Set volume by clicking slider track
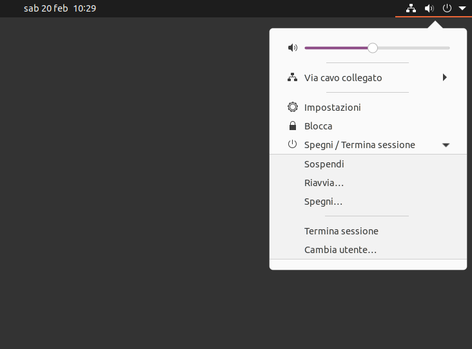The image size is (472, 349). 377,48
